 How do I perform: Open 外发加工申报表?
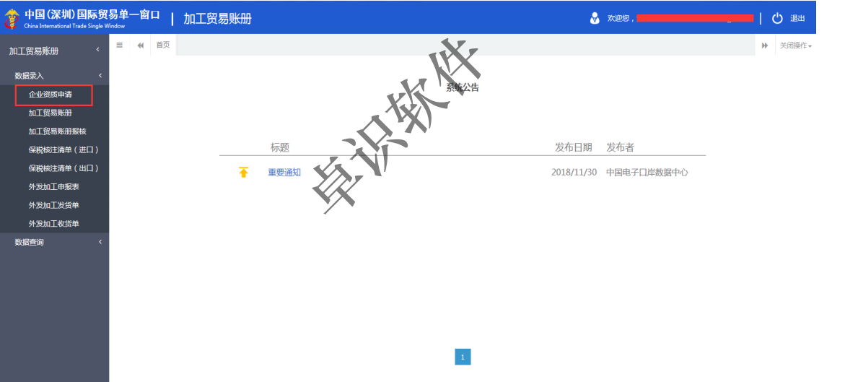[x=54, y=186]
